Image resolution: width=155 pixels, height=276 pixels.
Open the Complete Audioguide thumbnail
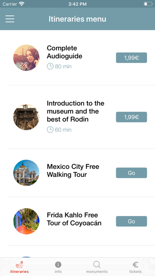point(26,58)
